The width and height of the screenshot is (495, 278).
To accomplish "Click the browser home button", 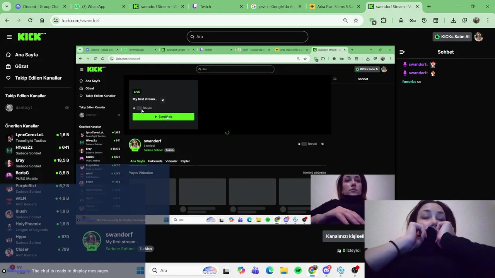I will point(42,20).
